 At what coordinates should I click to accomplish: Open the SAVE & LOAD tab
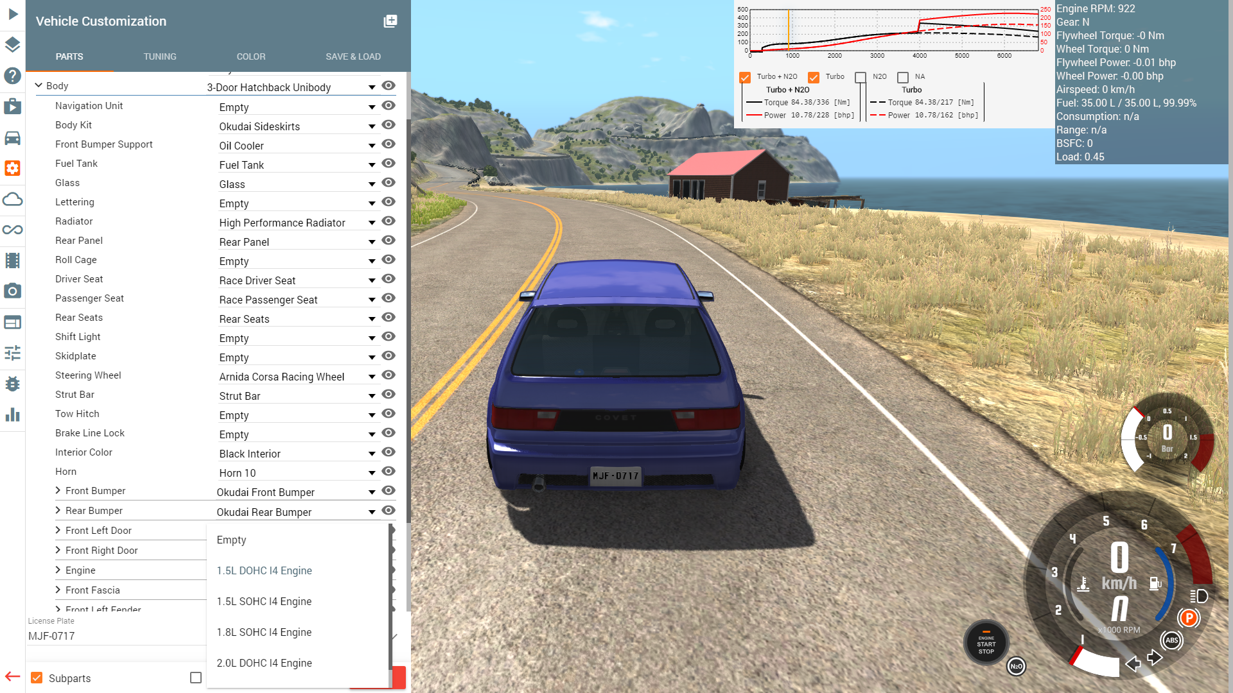[353, 56]
